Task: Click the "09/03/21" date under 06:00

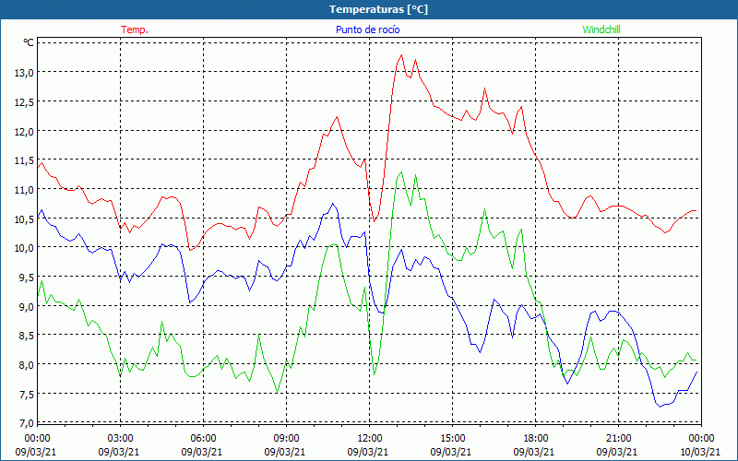Action: (x=201, y=452)
